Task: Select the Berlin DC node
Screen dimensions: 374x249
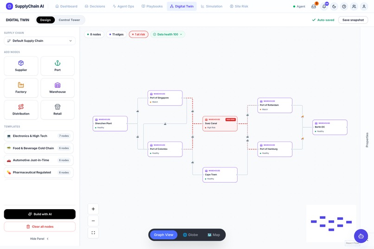Action: pos(330,127)
